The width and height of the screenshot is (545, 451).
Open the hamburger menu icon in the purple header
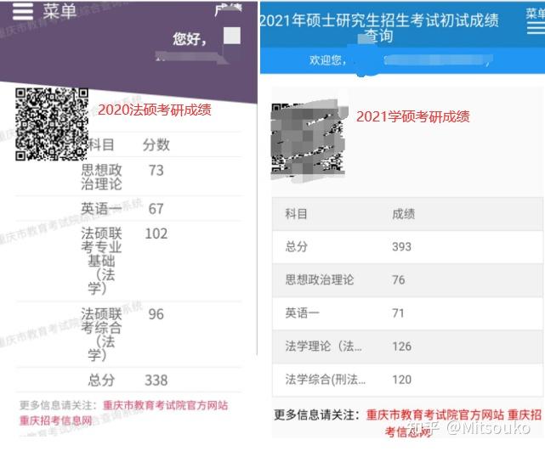pyautogui.click(x=23, y=11)
